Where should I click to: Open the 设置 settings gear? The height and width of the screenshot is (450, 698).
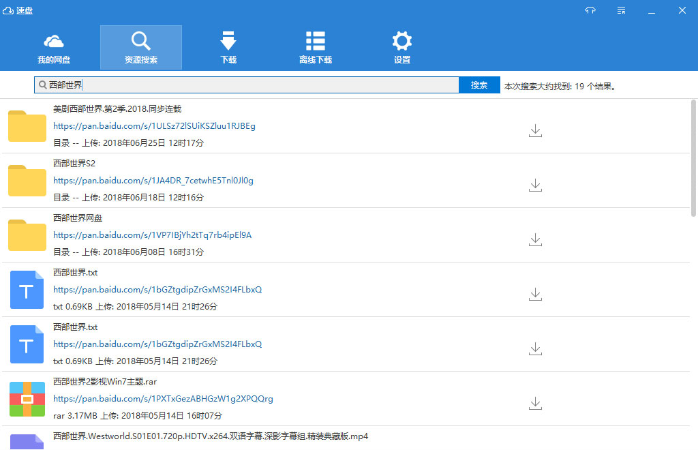pos(402,48)
